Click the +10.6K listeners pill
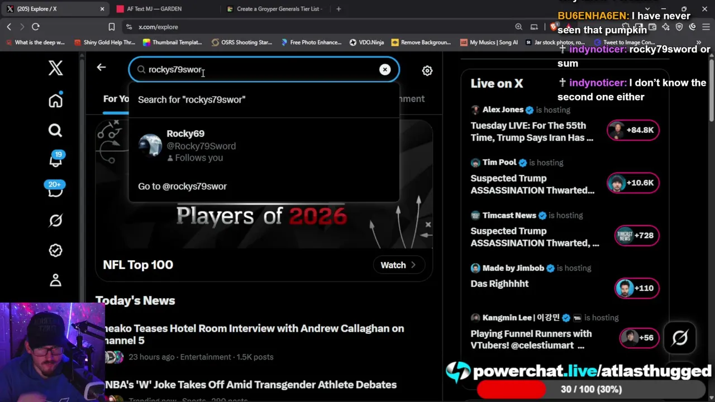Screen dimensions: 715x402 [x=633, y=183]
